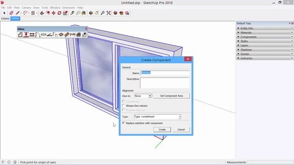Choose the Pan hand tool
The image size is (294, 165).
97,13
